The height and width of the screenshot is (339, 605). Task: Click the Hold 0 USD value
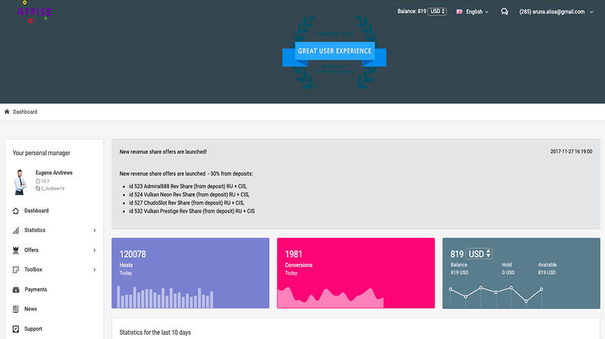[x=508, y=273]
